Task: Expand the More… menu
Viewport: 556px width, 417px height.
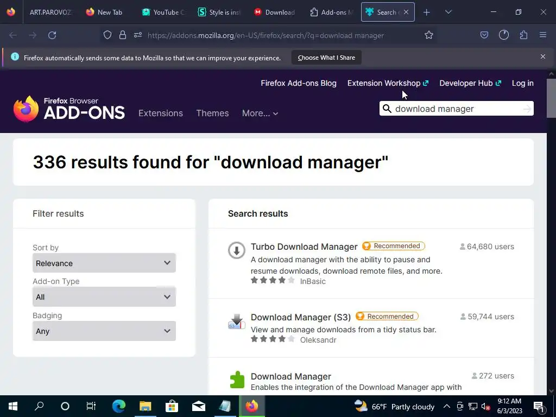Action: (x=260, y=113)
